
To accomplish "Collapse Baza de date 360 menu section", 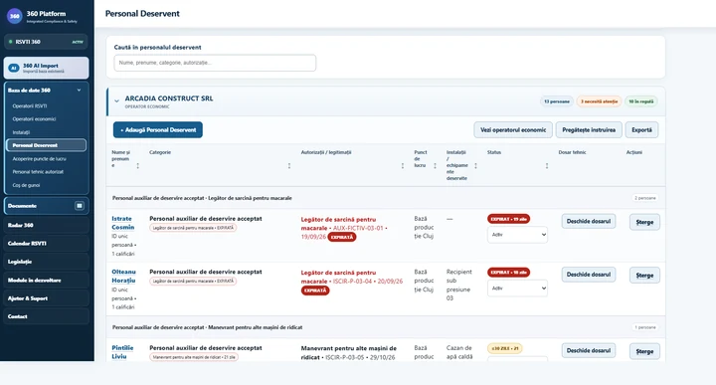I will tap(79, 90).
